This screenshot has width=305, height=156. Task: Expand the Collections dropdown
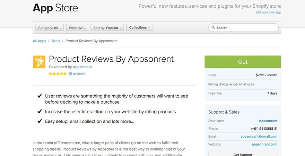pos(139,28)
